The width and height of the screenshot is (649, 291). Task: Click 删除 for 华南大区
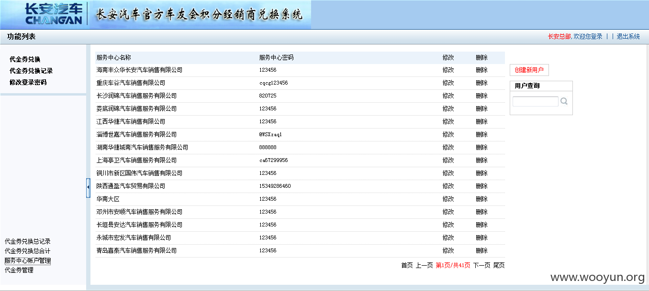(x=481, y=199)
